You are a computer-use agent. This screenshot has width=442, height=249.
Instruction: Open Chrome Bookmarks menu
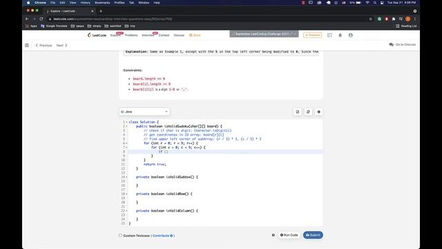coord(102,3)
